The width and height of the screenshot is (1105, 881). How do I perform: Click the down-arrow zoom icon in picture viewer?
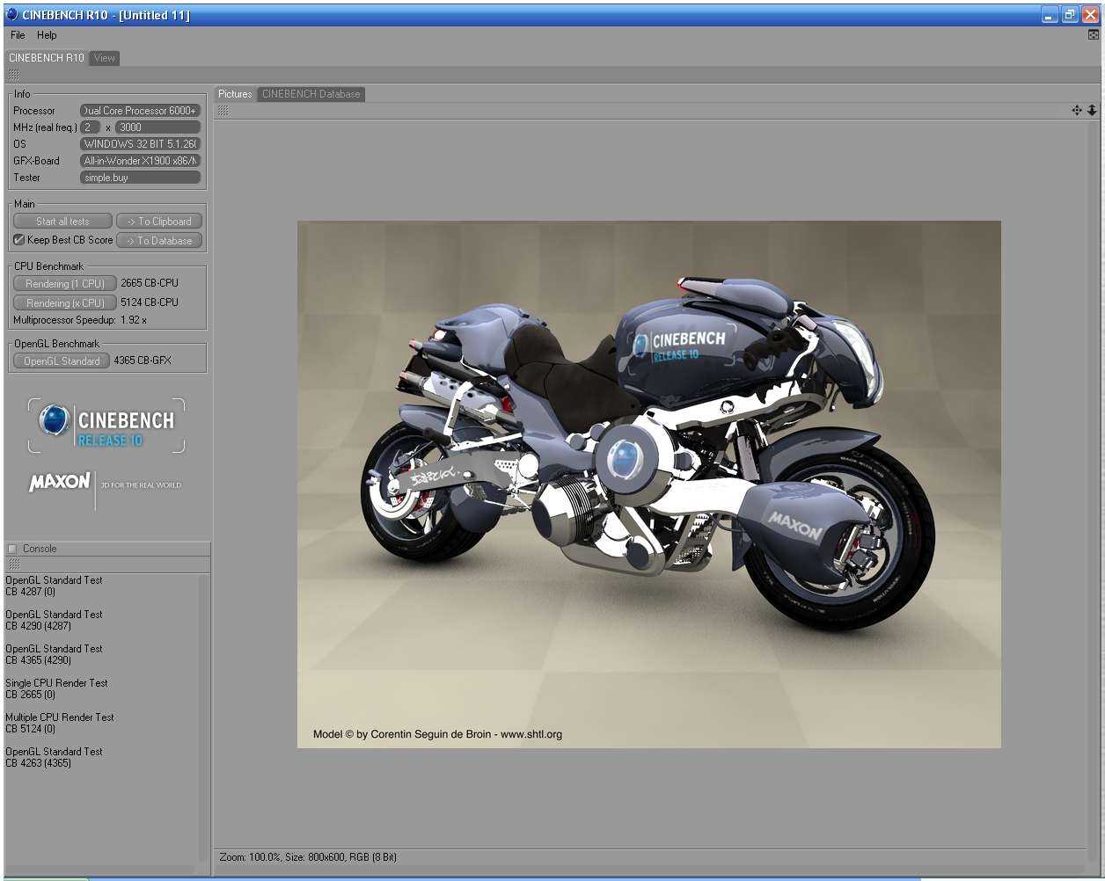1092,110
